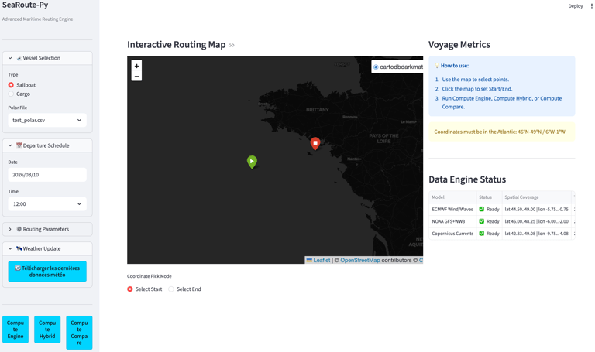Click the Status column header
Image resolution: width=595 pixels, height=352 pixels.
pos(489,197)
